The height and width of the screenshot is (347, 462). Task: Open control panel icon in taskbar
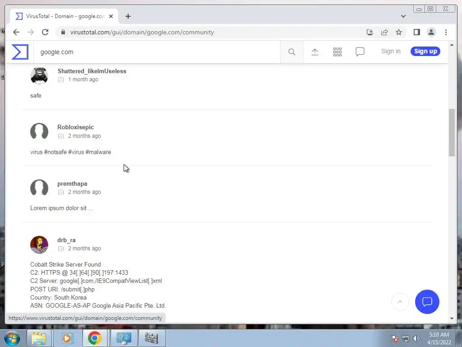tap(124, 338)
